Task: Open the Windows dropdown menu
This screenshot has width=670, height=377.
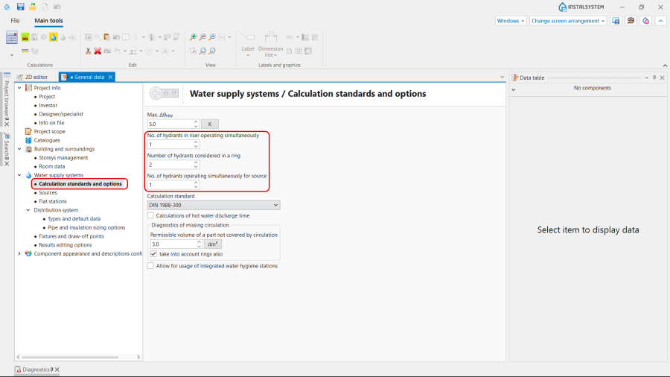Action: click(511, 21)
